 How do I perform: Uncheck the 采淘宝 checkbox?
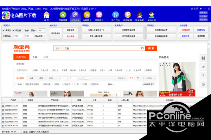coord(4,30)
